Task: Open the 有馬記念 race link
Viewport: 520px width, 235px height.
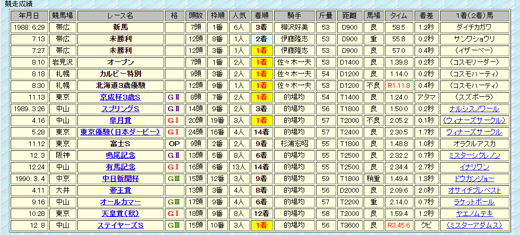Action: pos(120,167)
